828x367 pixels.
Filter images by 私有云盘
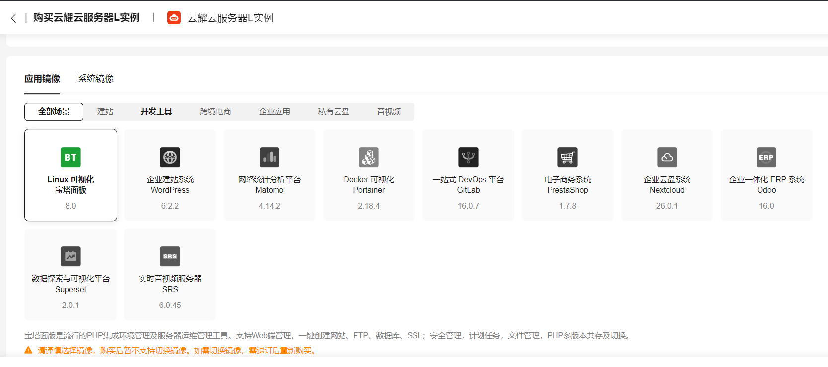334,112
